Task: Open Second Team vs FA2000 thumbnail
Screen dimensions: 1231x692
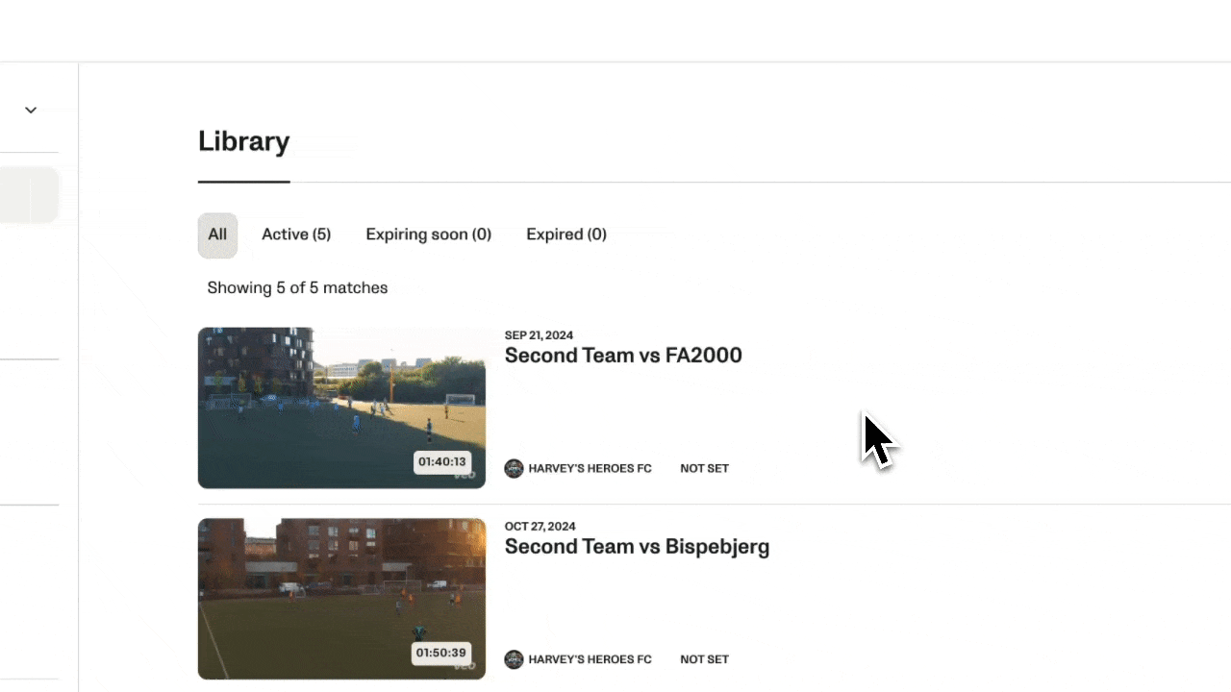Action: (x=341, y=408)
